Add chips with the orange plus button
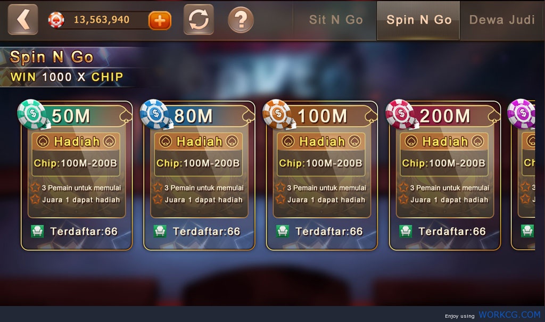This screenshot has height=322, width=545. [160, 21]
